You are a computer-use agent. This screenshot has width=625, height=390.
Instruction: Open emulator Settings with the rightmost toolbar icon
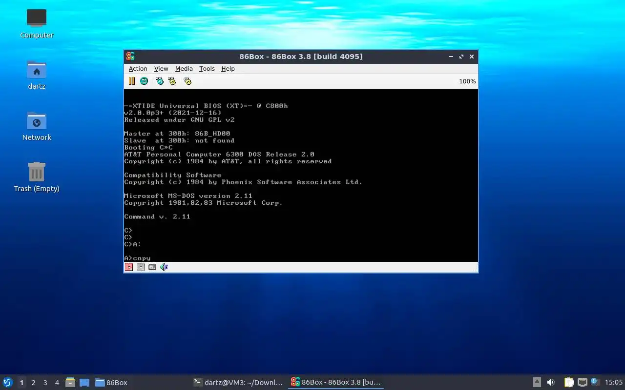point(187,81)
